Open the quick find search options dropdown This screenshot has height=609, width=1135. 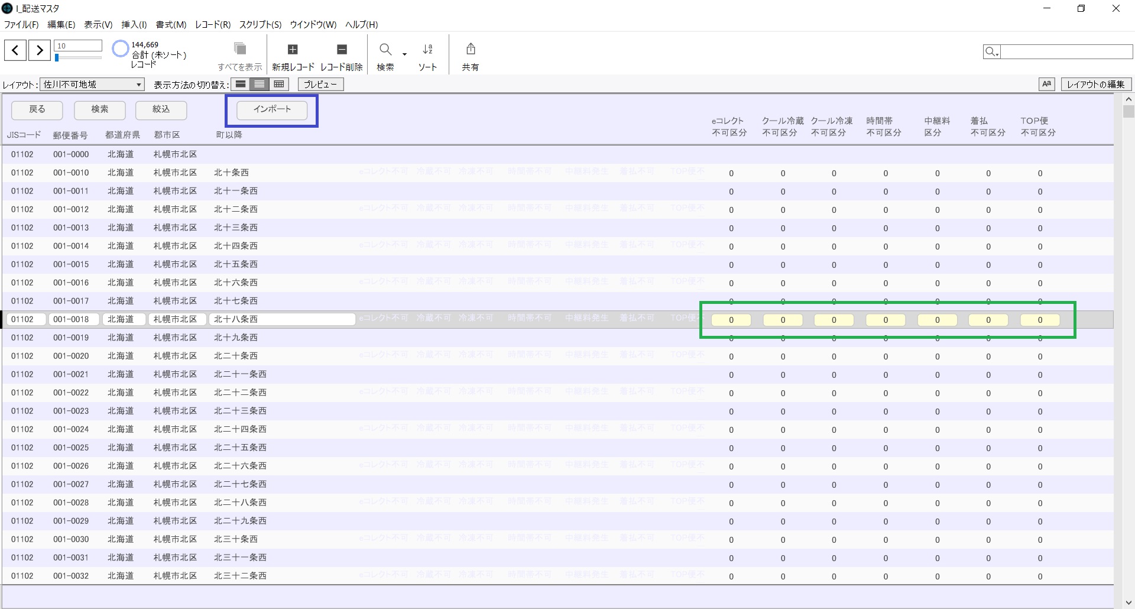[x=991, y=52]
